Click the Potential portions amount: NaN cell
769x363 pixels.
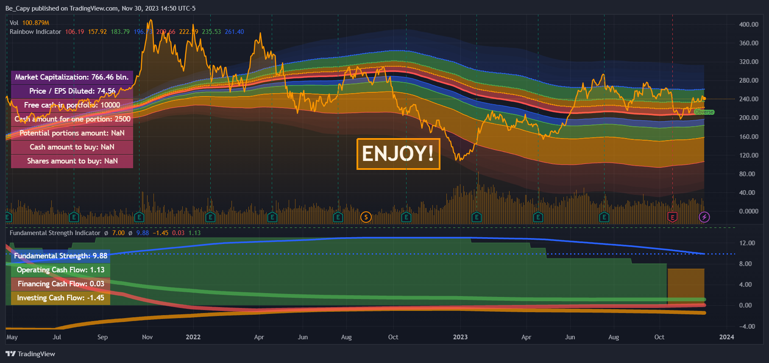coord(72,133)
